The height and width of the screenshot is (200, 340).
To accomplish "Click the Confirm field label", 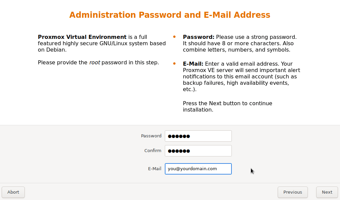I will (153, 150).
